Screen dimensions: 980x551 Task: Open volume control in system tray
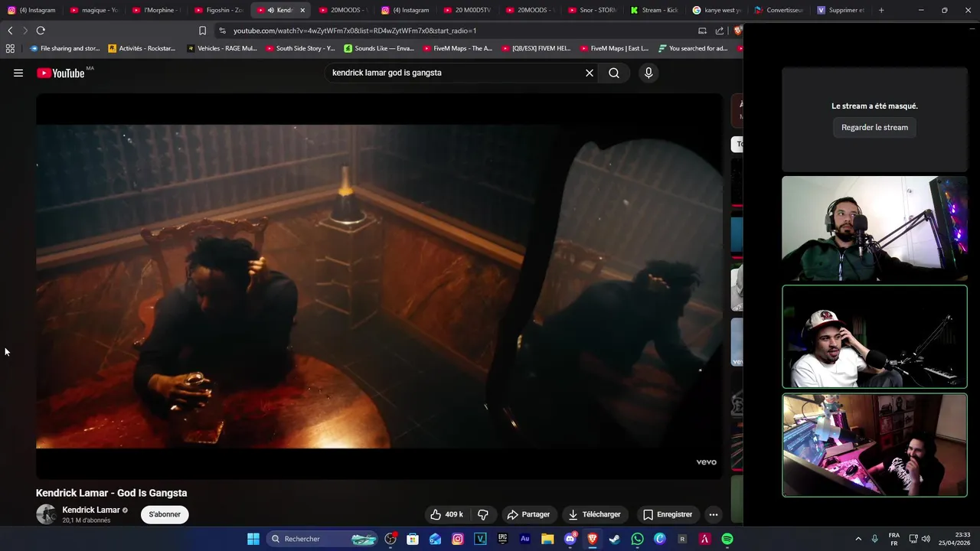click(926, 539)
